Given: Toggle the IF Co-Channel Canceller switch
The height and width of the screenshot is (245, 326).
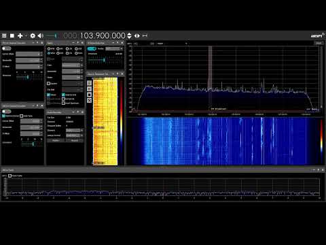Looking at the screenshot, I should tap(6, 48).
